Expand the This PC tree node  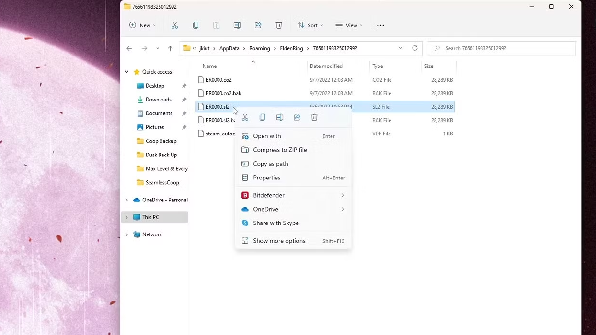pyautogui.click(x=126, y=217)
